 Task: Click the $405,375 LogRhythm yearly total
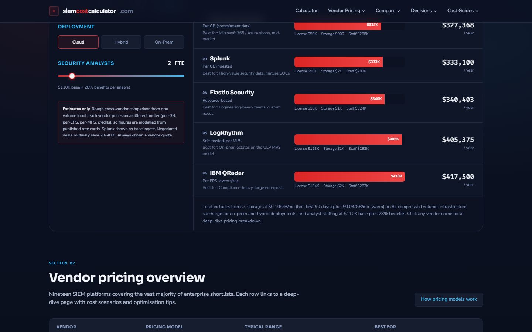tap(458, 140)
